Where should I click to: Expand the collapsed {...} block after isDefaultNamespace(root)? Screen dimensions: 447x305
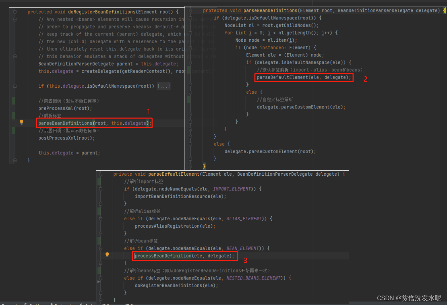164,86
